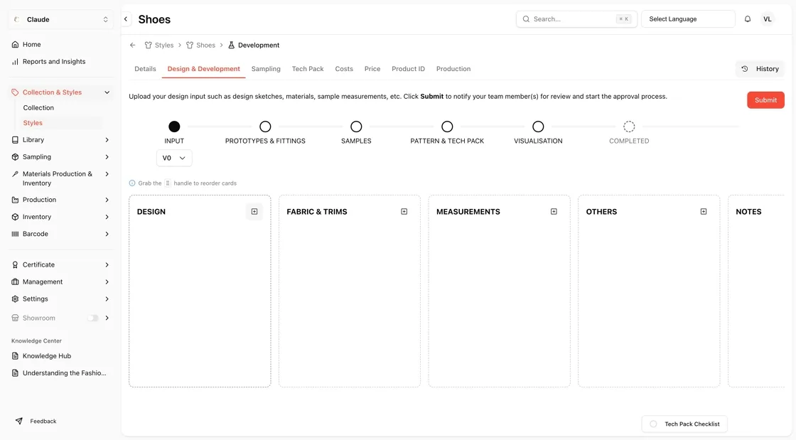
Task: Expand the Sampling menu chevron
Action: pos(107,157)
